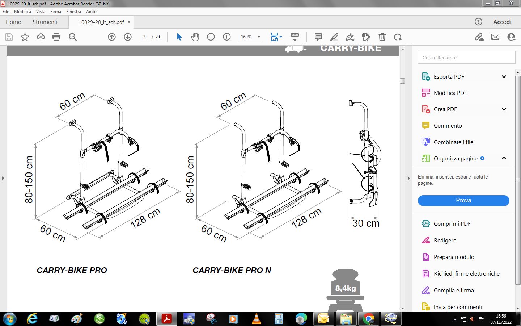Zoom in with the plus button
The width and height of the screenshot is (521, 326).
(x=227, y=37)
